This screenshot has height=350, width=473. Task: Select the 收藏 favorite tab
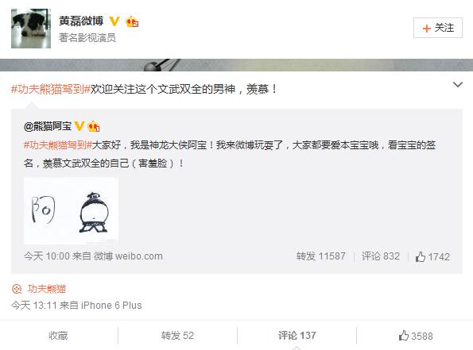(58, 335)
